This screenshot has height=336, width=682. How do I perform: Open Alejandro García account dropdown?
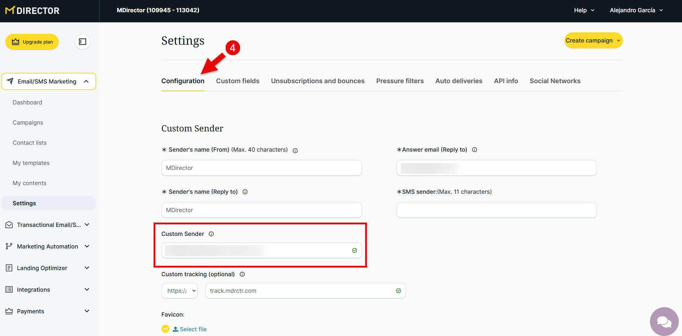pyautogui.click(x=636, y=10)
